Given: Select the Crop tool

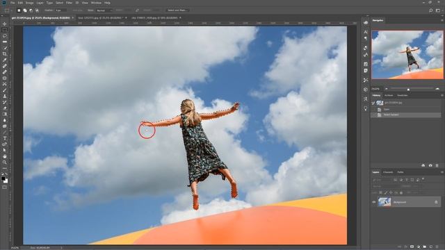Looking at the screenshot, I should click(5, 54).
